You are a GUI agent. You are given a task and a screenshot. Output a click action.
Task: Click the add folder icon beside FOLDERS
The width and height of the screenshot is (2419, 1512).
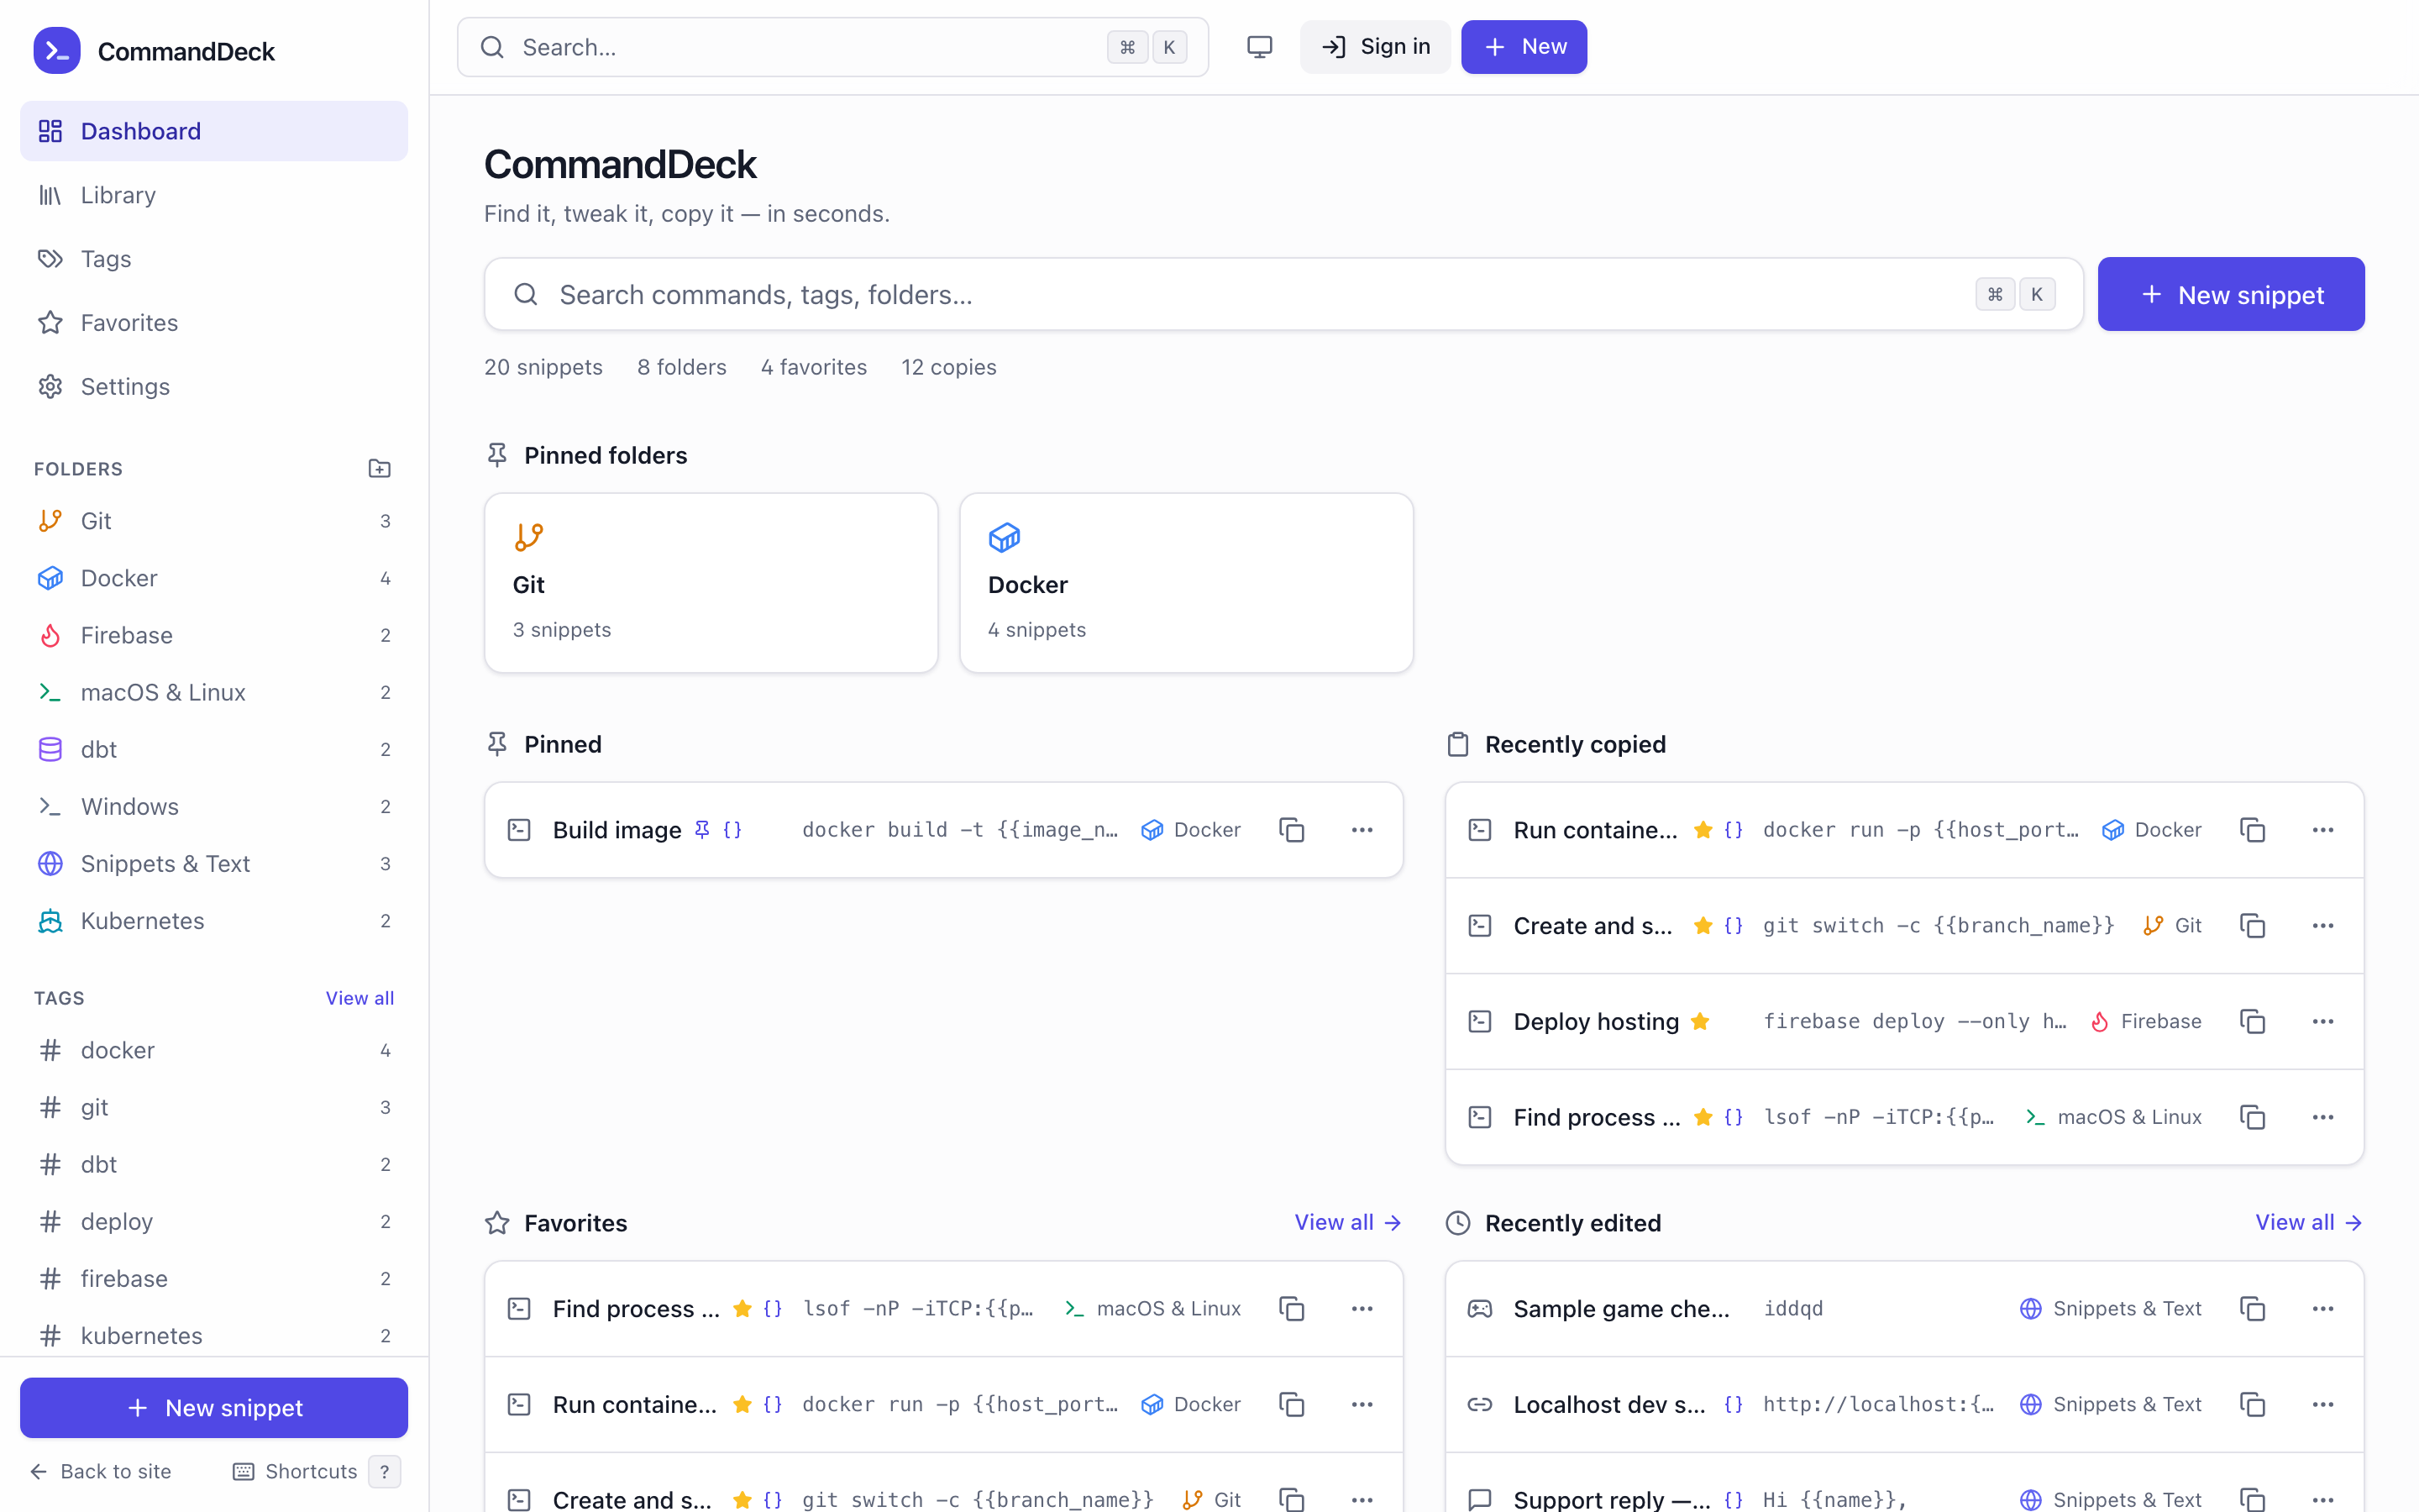pos(379,468)
